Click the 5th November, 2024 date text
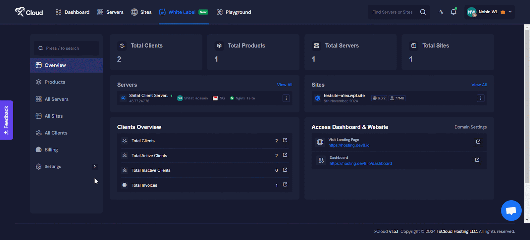This screenshot has width=530, height=240. [341, 101]
